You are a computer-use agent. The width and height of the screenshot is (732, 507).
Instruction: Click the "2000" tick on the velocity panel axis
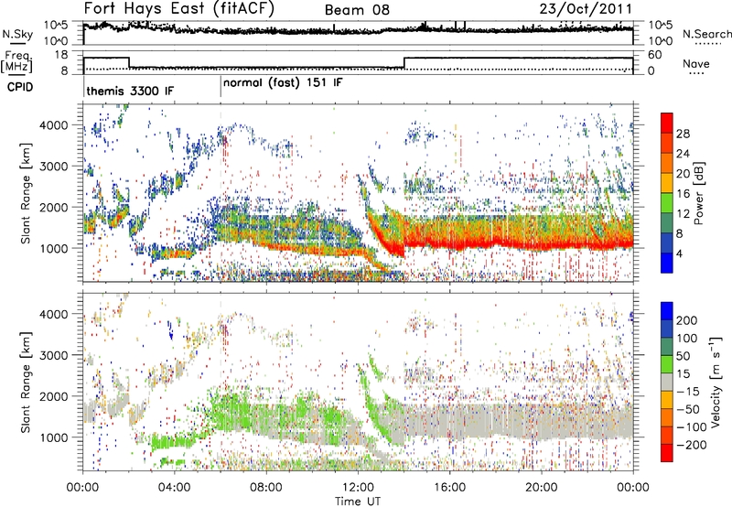[53, 396]
